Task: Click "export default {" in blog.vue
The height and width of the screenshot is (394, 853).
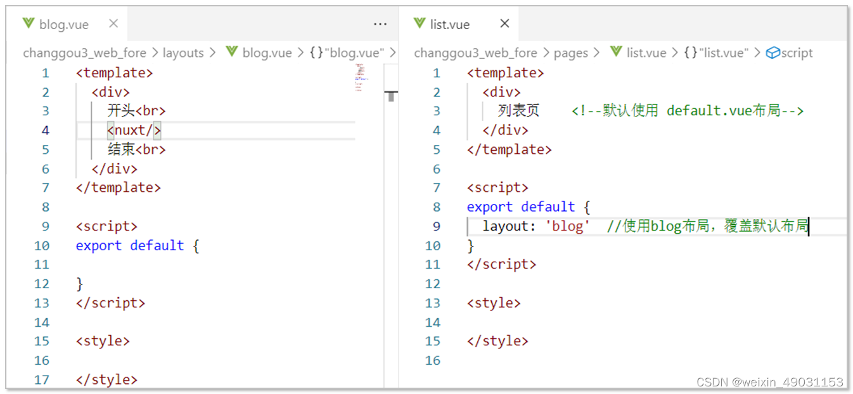Action: click(138, 245)
